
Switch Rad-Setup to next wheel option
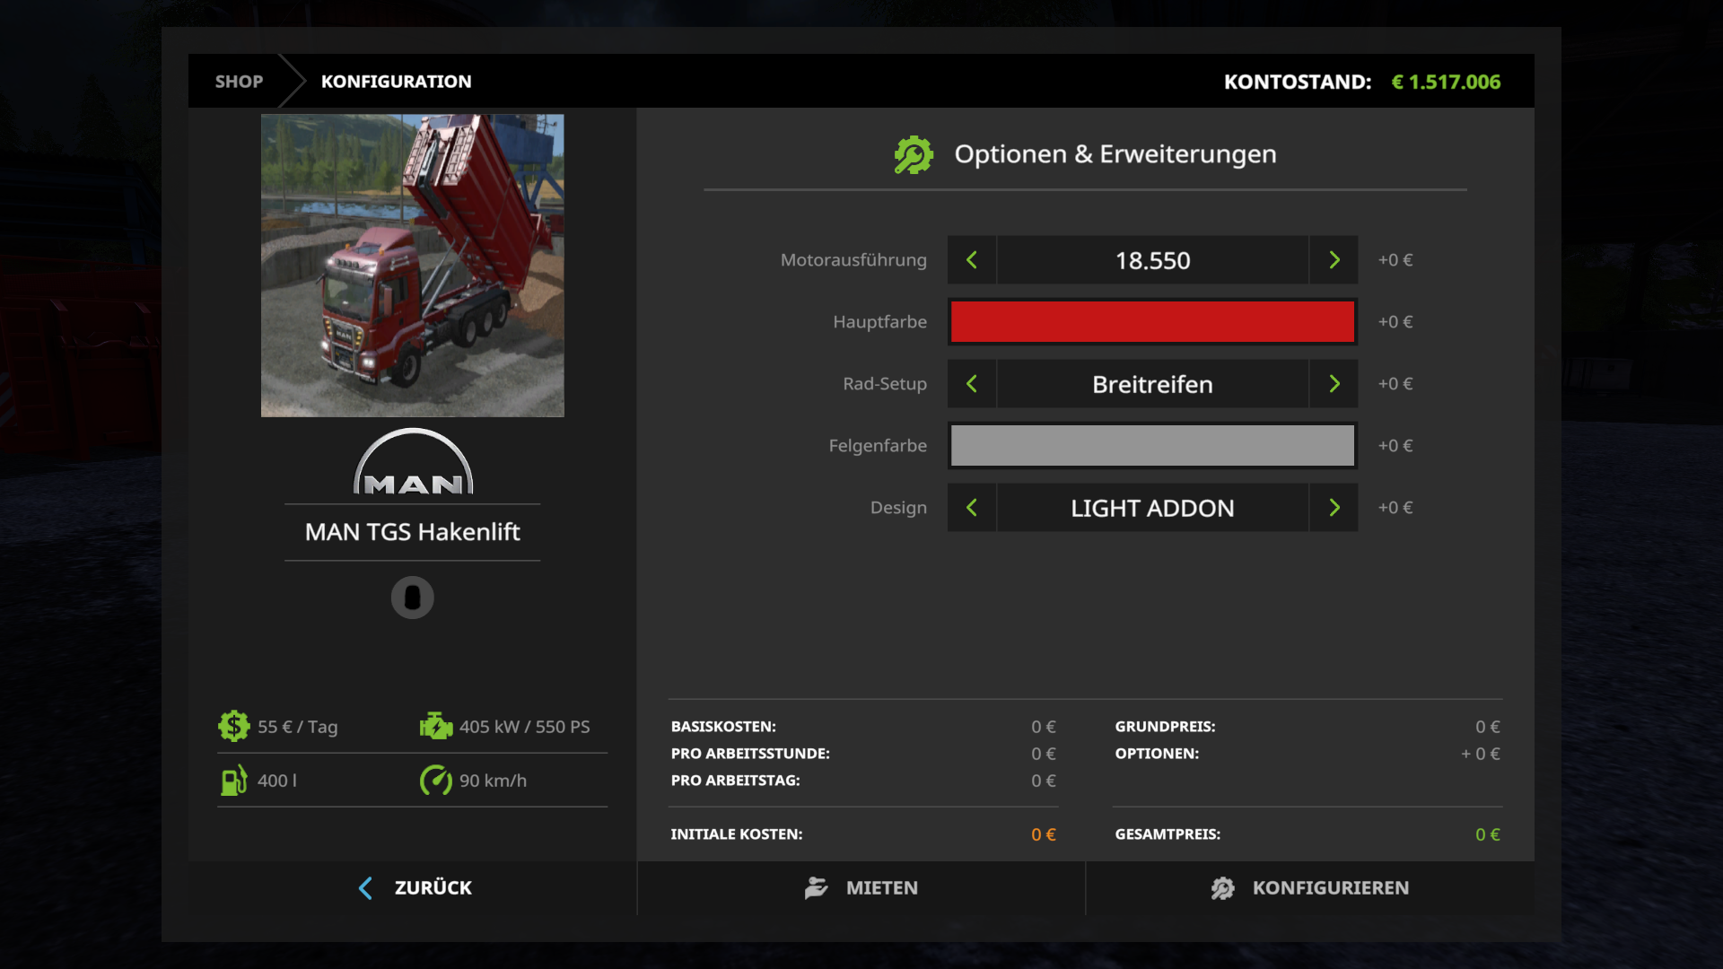[1334, 384]
